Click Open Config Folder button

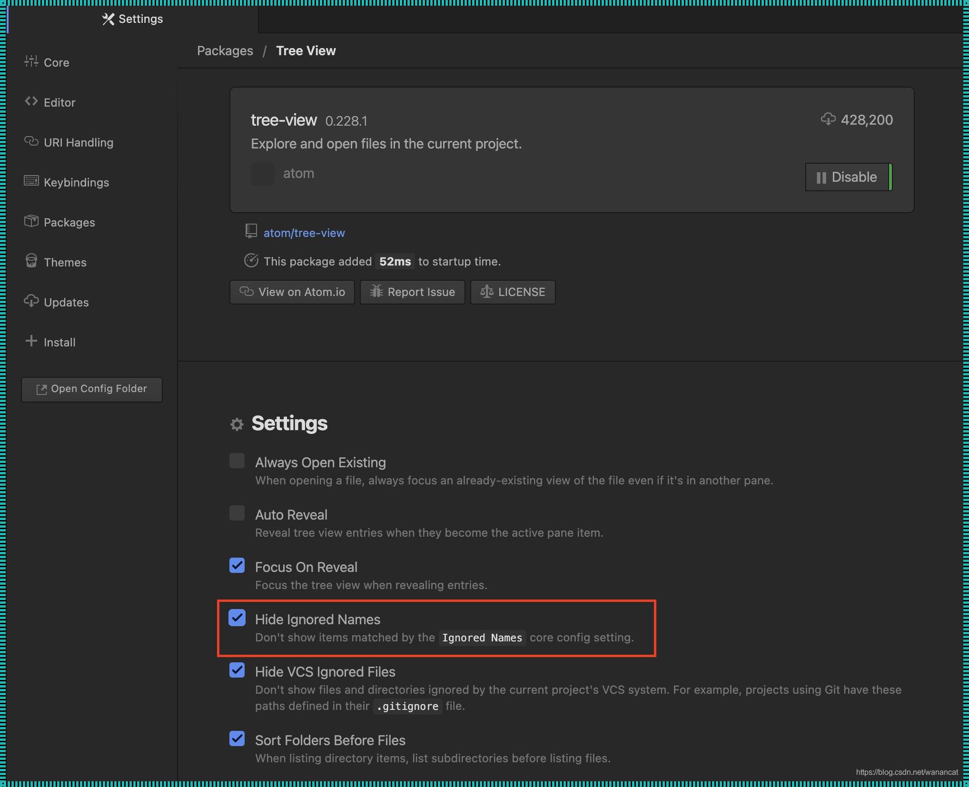click(92, 389)
